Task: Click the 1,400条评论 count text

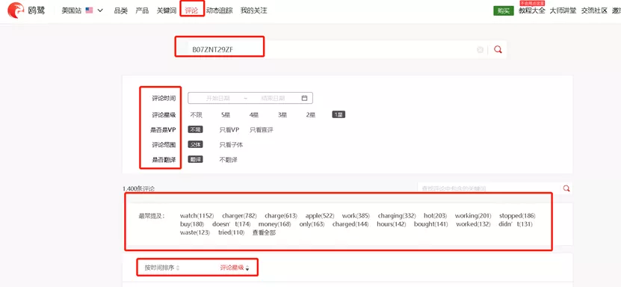Action: click(138, 189)
